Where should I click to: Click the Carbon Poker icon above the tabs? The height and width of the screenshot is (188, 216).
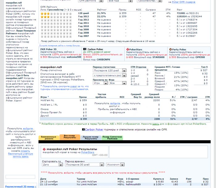click(83, 129)
